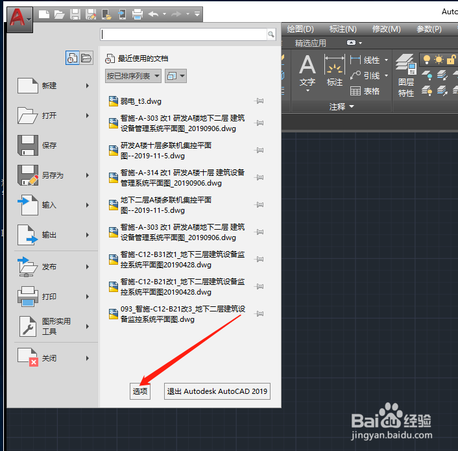Pin 地下二层A楼多联机 file to list
Image resolution: width=458 pixels, height=451 pixels.
(x=259, y=204)
